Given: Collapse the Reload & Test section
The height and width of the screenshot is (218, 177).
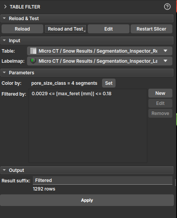Looking at the screenshot, I should pyautogui.click(x=4, y=18).
